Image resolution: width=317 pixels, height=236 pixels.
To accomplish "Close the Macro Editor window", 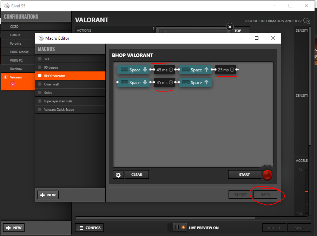I will coord(273,38).
